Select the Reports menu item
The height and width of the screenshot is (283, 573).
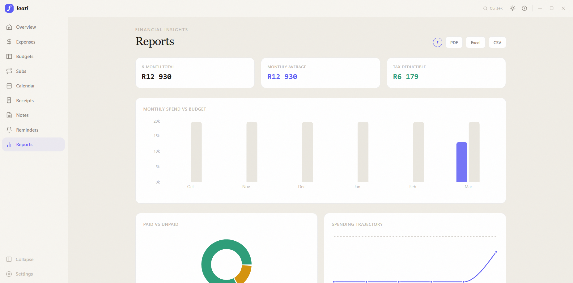tap(33, 145)
